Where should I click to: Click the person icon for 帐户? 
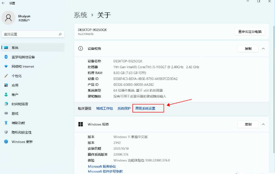click(x=6, y=95)
